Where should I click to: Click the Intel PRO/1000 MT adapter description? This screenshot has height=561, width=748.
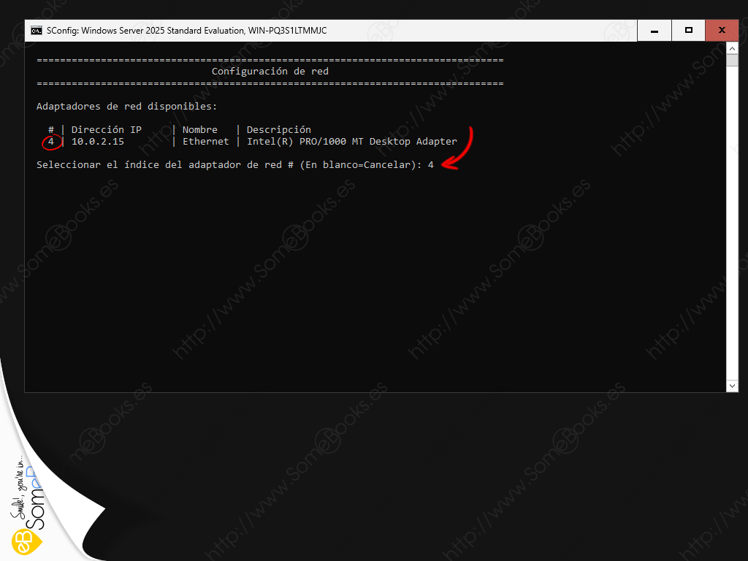pyautogui.click(x=351, y=142)
